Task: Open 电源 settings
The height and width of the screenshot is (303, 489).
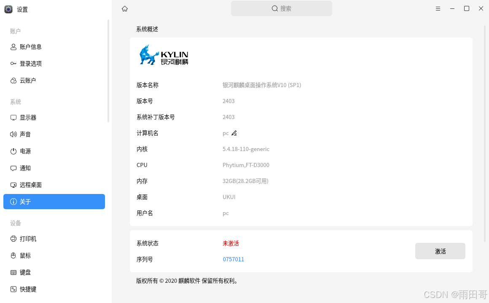Action: pos(54,151)
